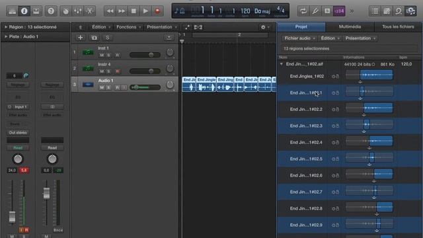The height and width of the screenshot is (238, 423).
Task: Click the Do maj key signature display
Action: (262, 11)
